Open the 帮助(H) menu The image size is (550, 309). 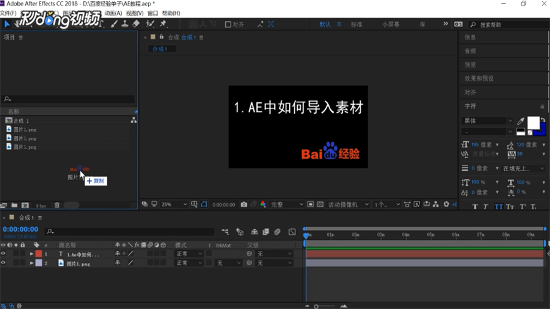coord(171,13)
